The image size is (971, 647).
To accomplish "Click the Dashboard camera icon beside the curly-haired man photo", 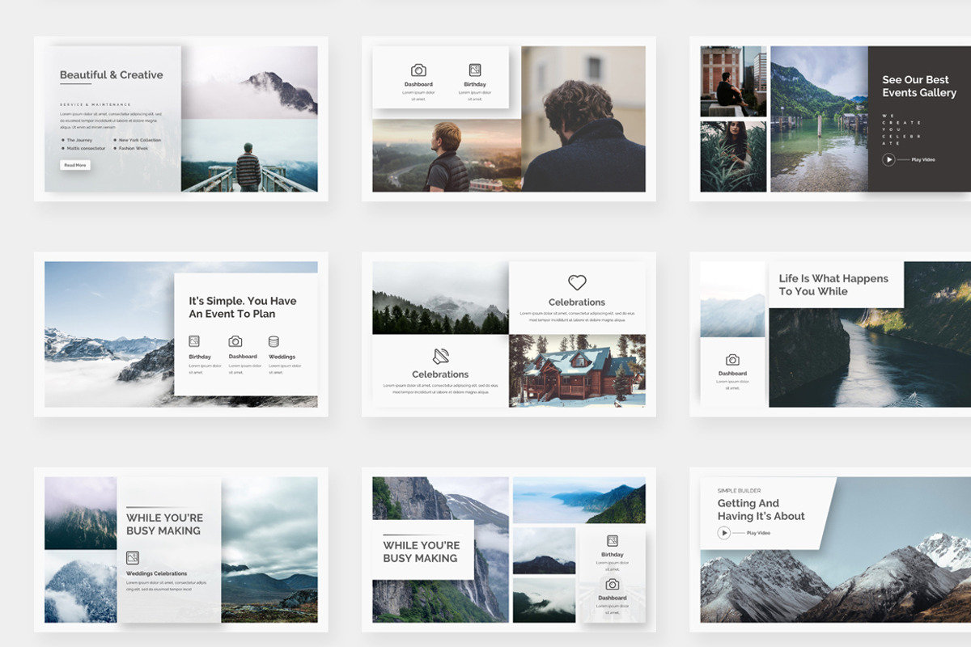I will coord(418,70).
